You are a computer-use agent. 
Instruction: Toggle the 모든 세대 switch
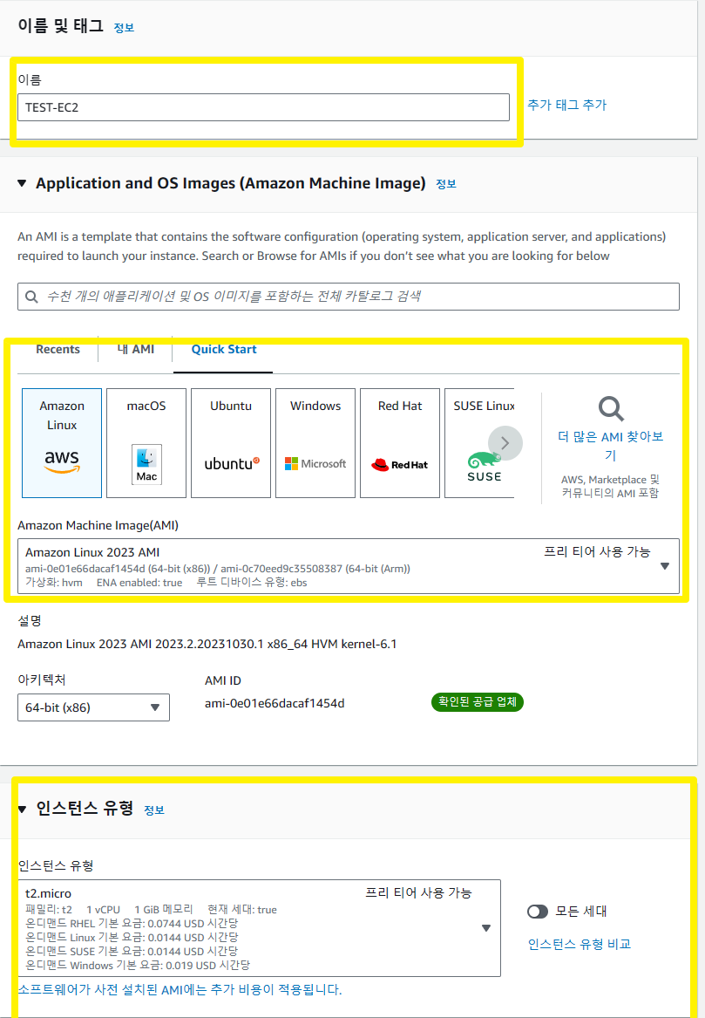(x=538, y=912)
